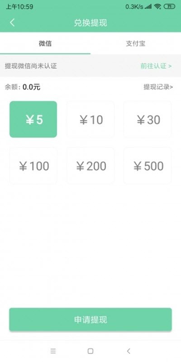Screen dimensions: 181x362
Task: Choose the ¥200 withdrawal option
Action: [x=90, y=166]
